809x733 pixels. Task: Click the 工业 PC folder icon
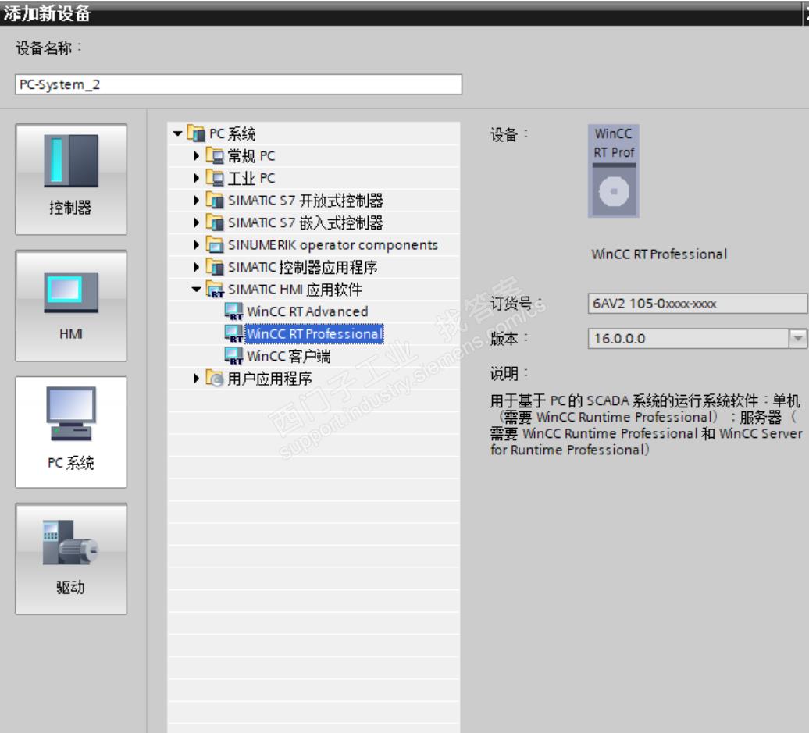(215, 177)
